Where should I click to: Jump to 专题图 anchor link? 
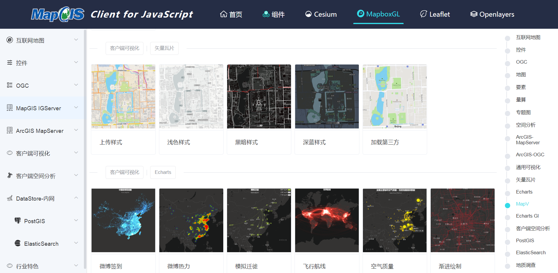pos(523,112)
